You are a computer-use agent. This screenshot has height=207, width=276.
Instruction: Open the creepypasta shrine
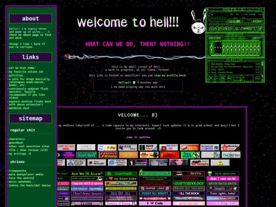pyautogui.click(x=17, y=171)
